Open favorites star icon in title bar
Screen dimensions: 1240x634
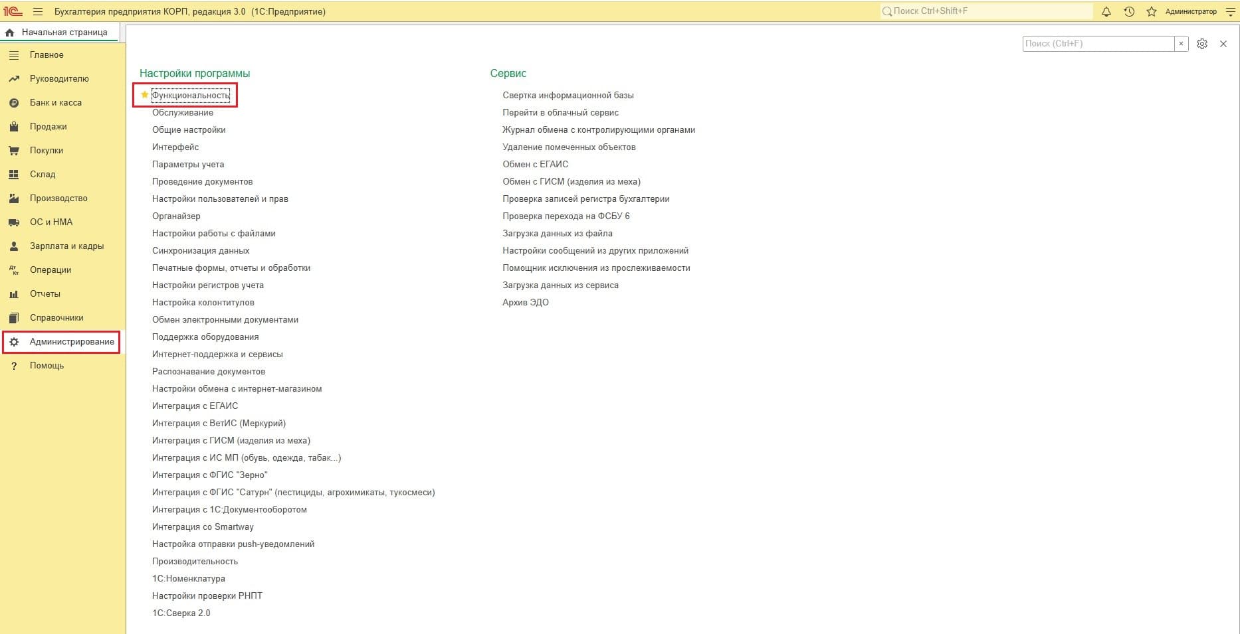coord(1152,11)
